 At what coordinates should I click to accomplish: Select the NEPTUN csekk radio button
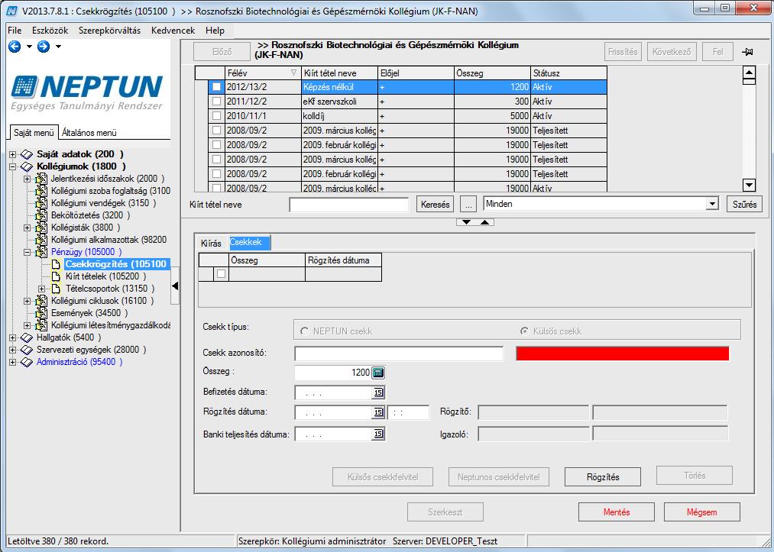304,331
